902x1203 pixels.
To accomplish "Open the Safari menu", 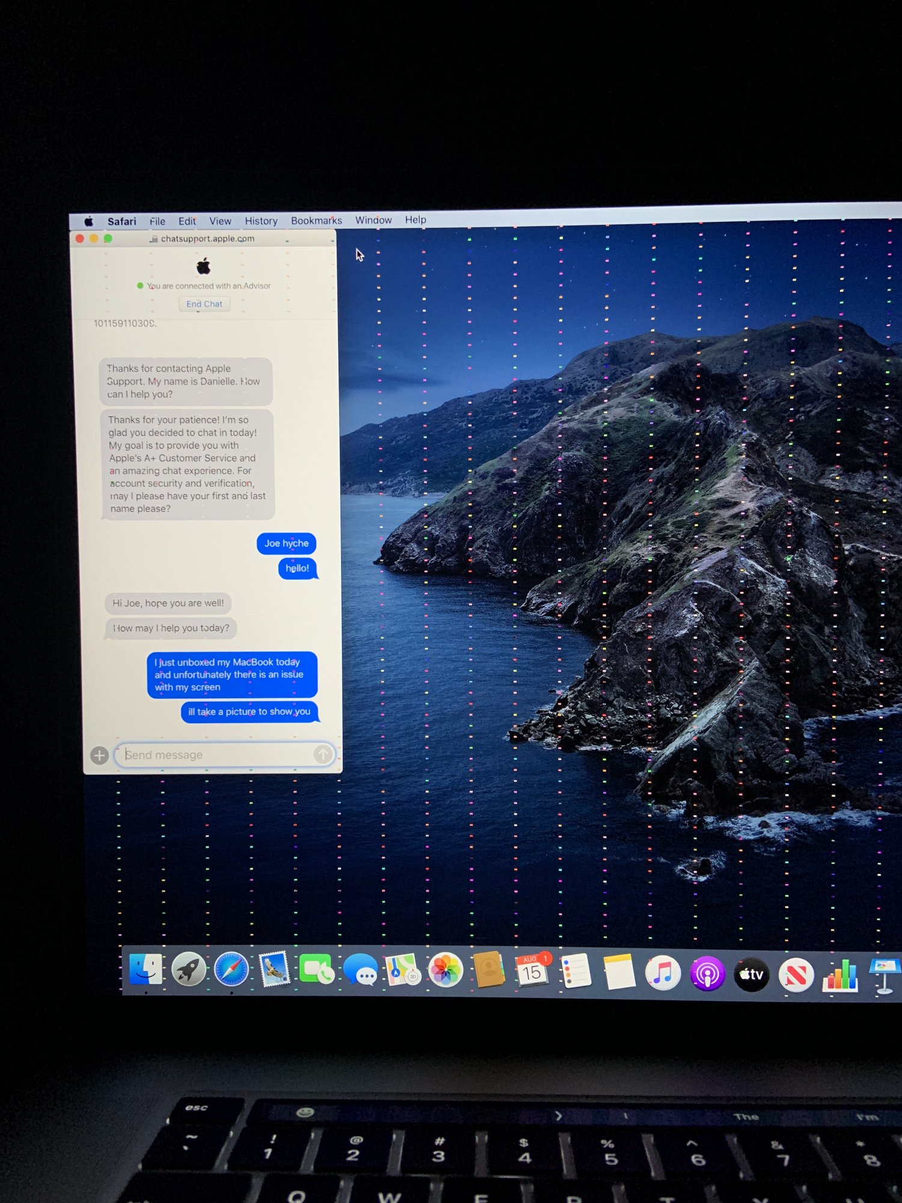I will (121, 221).
